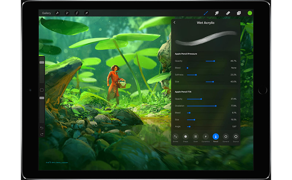Open the Actions wrench menu
Viewport: 292px width, 180px height.
pyautogui.click(x=57, y=13)
